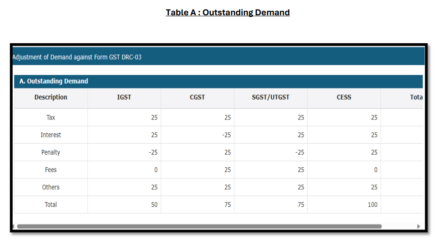This screenshot has height=242, width=437.
Task: Click the CESS total value 100
Action: point(372,205)
